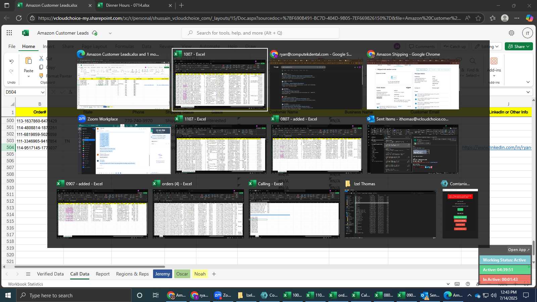537x302 pixels.
Task: Switch to Verified Data sheet tab
Action: 50,274
